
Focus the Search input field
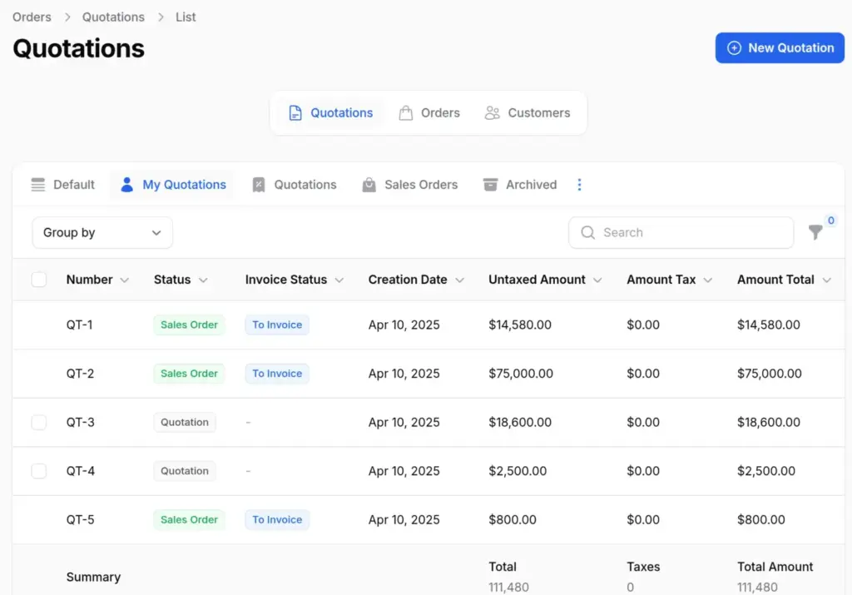point(691,233)
